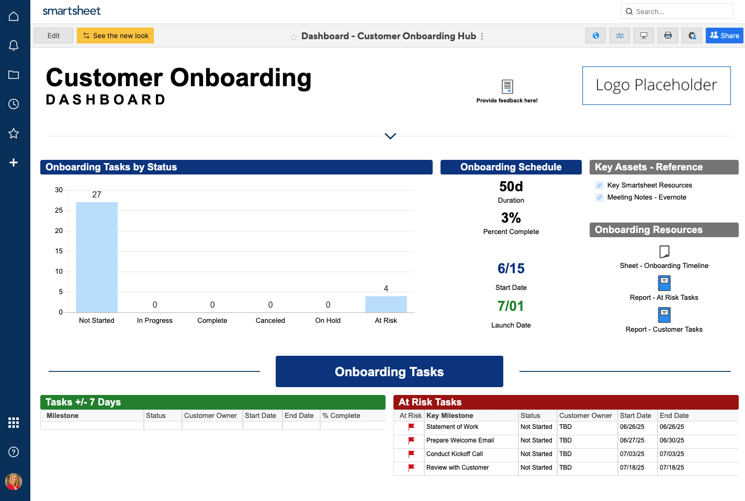Open the dashboard title kebab menu
The height and width of the screenshot is (501, 745).
tap(482, 36)
